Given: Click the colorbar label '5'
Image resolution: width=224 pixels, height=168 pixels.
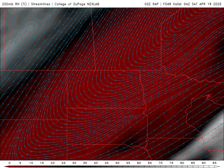Looking at the screenshot, I should pyautogui.click(x=20, y=163).
